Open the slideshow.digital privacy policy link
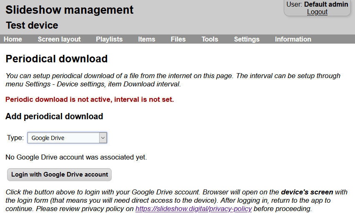The image size is (355, 221). tap(193, 209)
